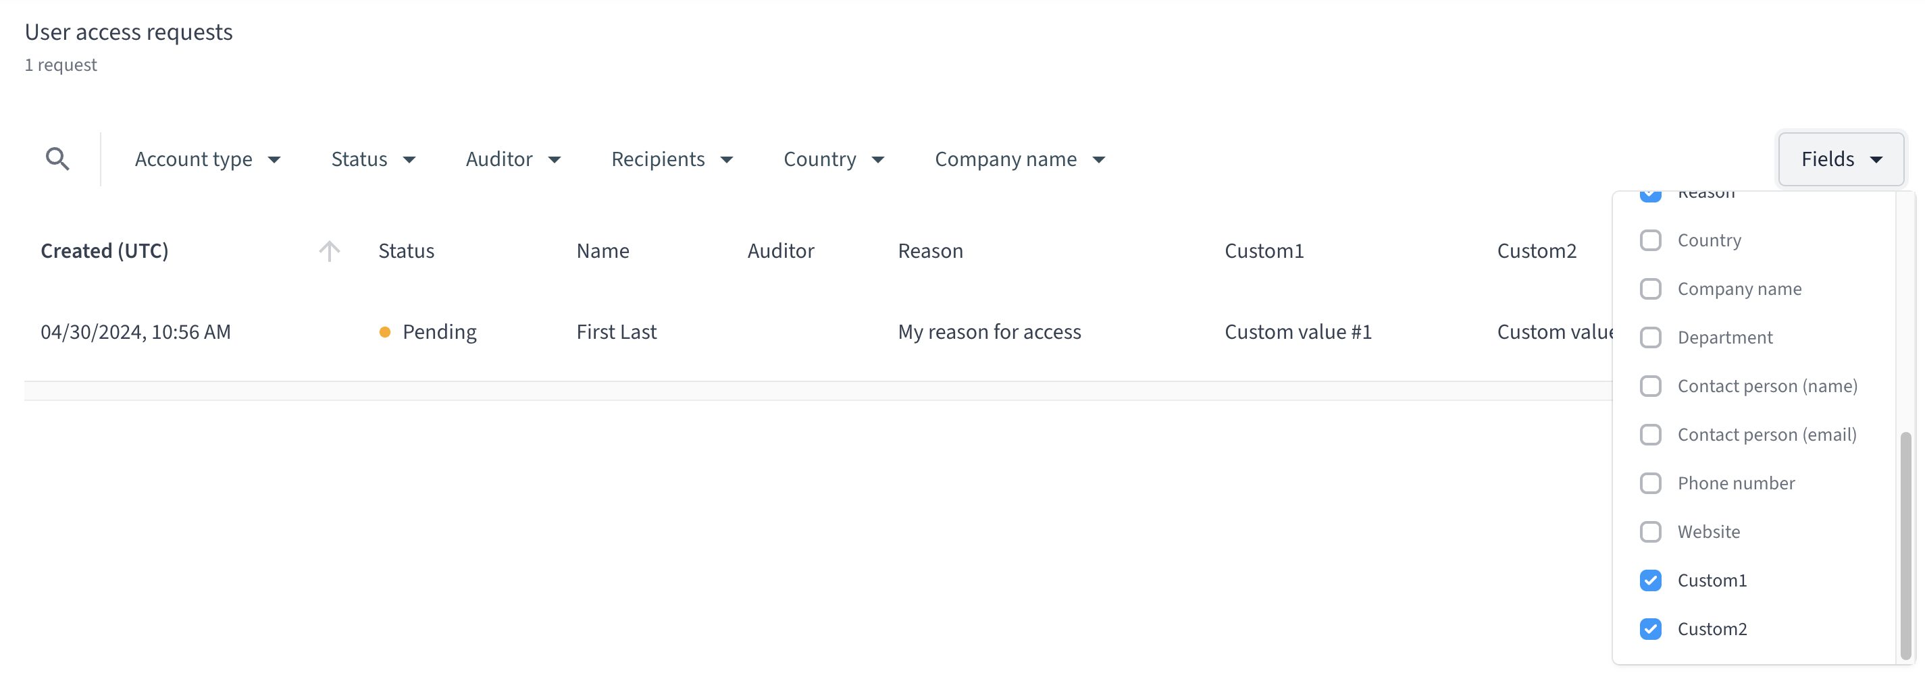Click the 1 request count text
This screenshot has height=679, width=1925.
click(61, 65)
